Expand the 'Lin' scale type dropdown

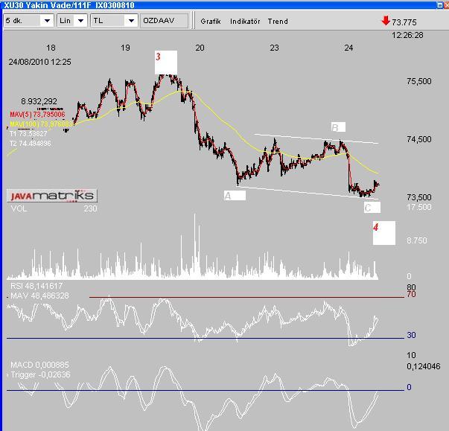[x=72, y=21]
